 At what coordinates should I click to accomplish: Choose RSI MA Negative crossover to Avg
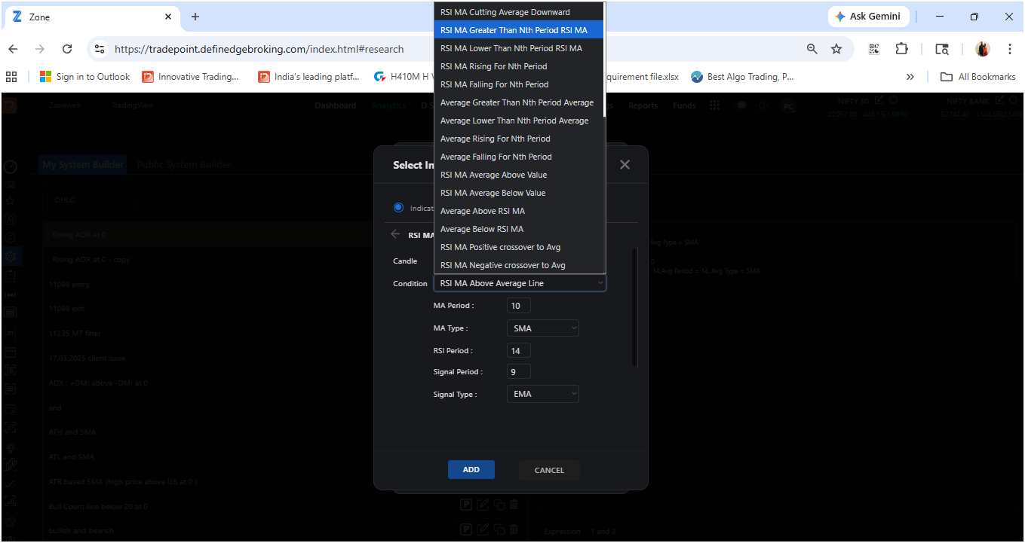pyautogui.click(x=520, y=265)
